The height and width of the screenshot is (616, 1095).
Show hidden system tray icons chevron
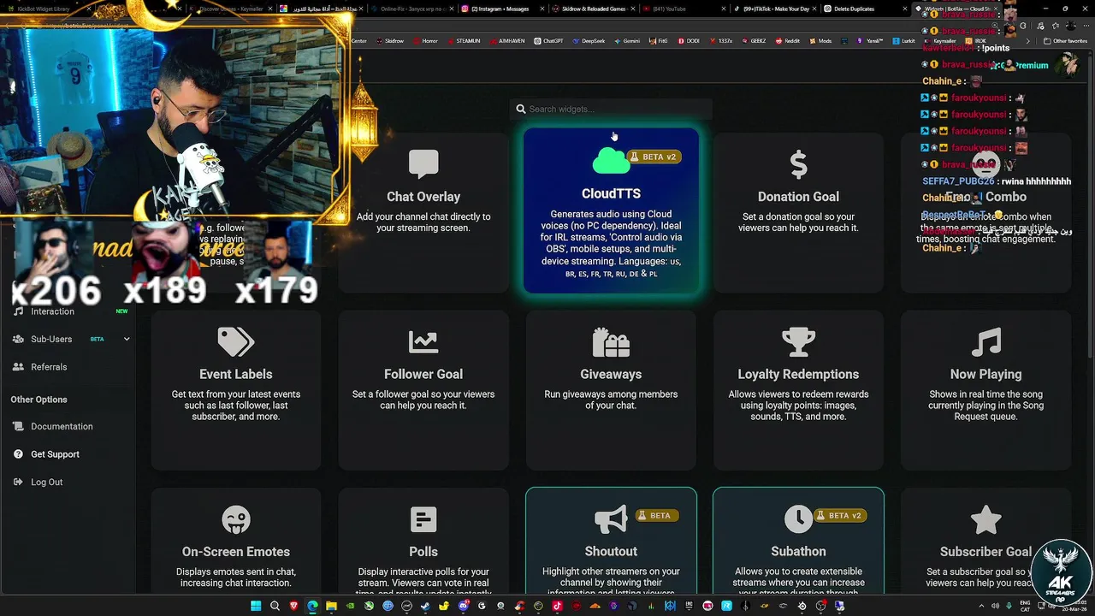tap(981, 606)
